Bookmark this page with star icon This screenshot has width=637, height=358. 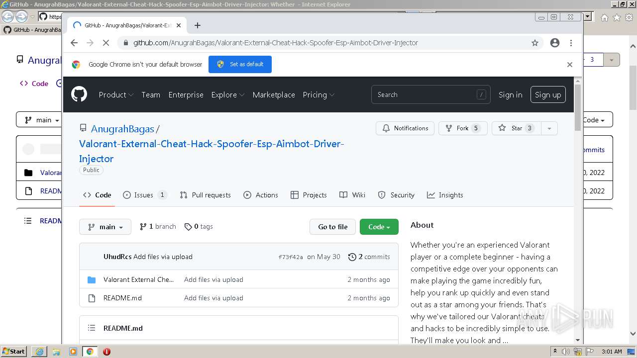pos(535,43)
